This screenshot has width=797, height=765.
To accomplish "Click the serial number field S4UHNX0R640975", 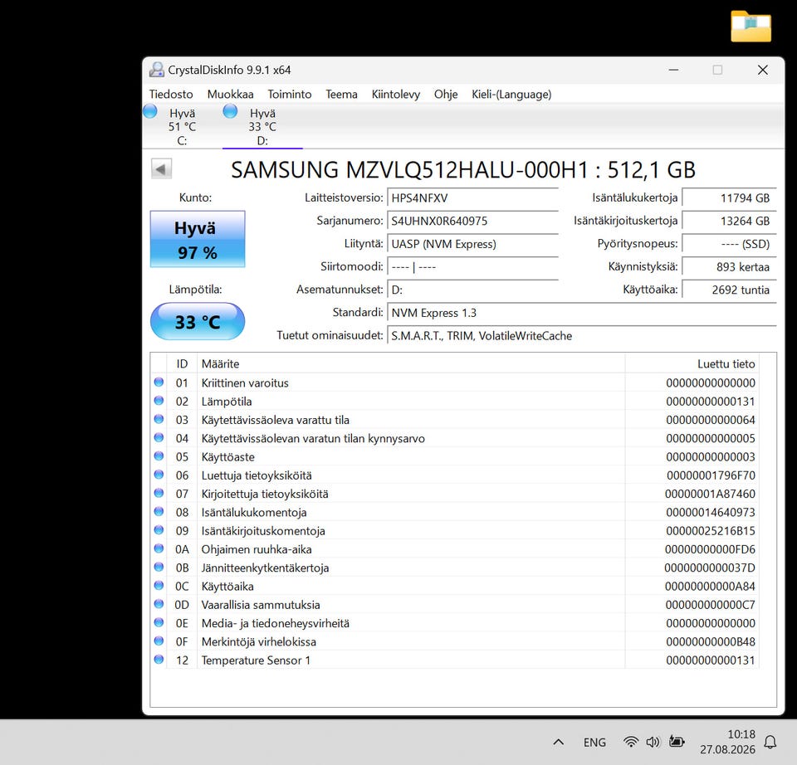I will [x=472, y=221].
